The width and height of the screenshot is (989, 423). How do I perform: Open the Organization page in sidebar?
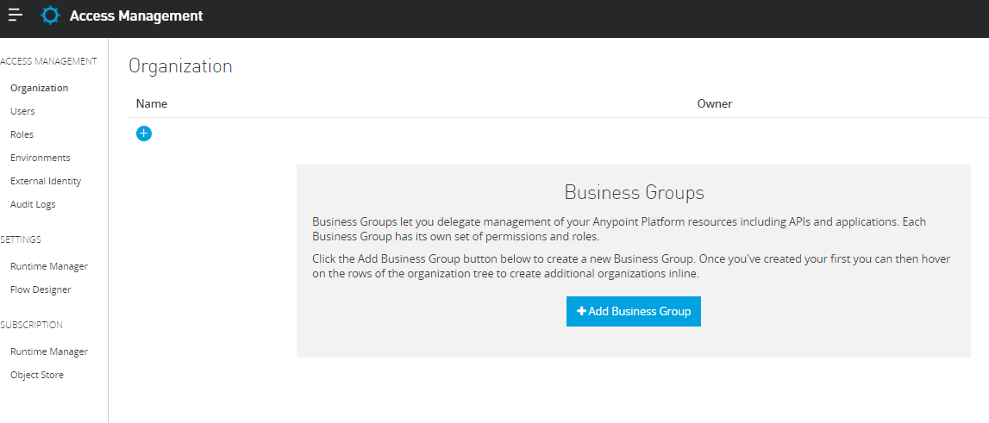click(40, 88)
